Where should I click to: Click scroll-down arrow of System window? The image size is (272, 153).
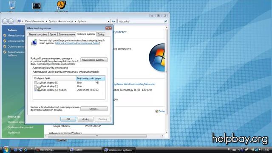coord(166,132)
